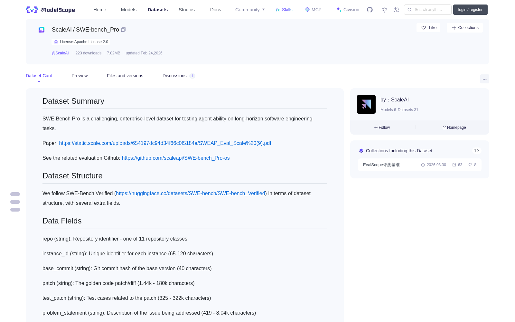Click the login / register button
Viewport: 515px width, 322px height.
[x=470, y=10]
